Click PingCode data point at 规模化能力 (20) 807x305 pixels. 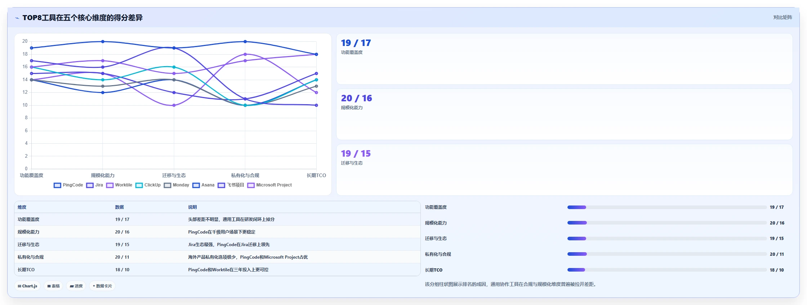[x=103, y=42]
